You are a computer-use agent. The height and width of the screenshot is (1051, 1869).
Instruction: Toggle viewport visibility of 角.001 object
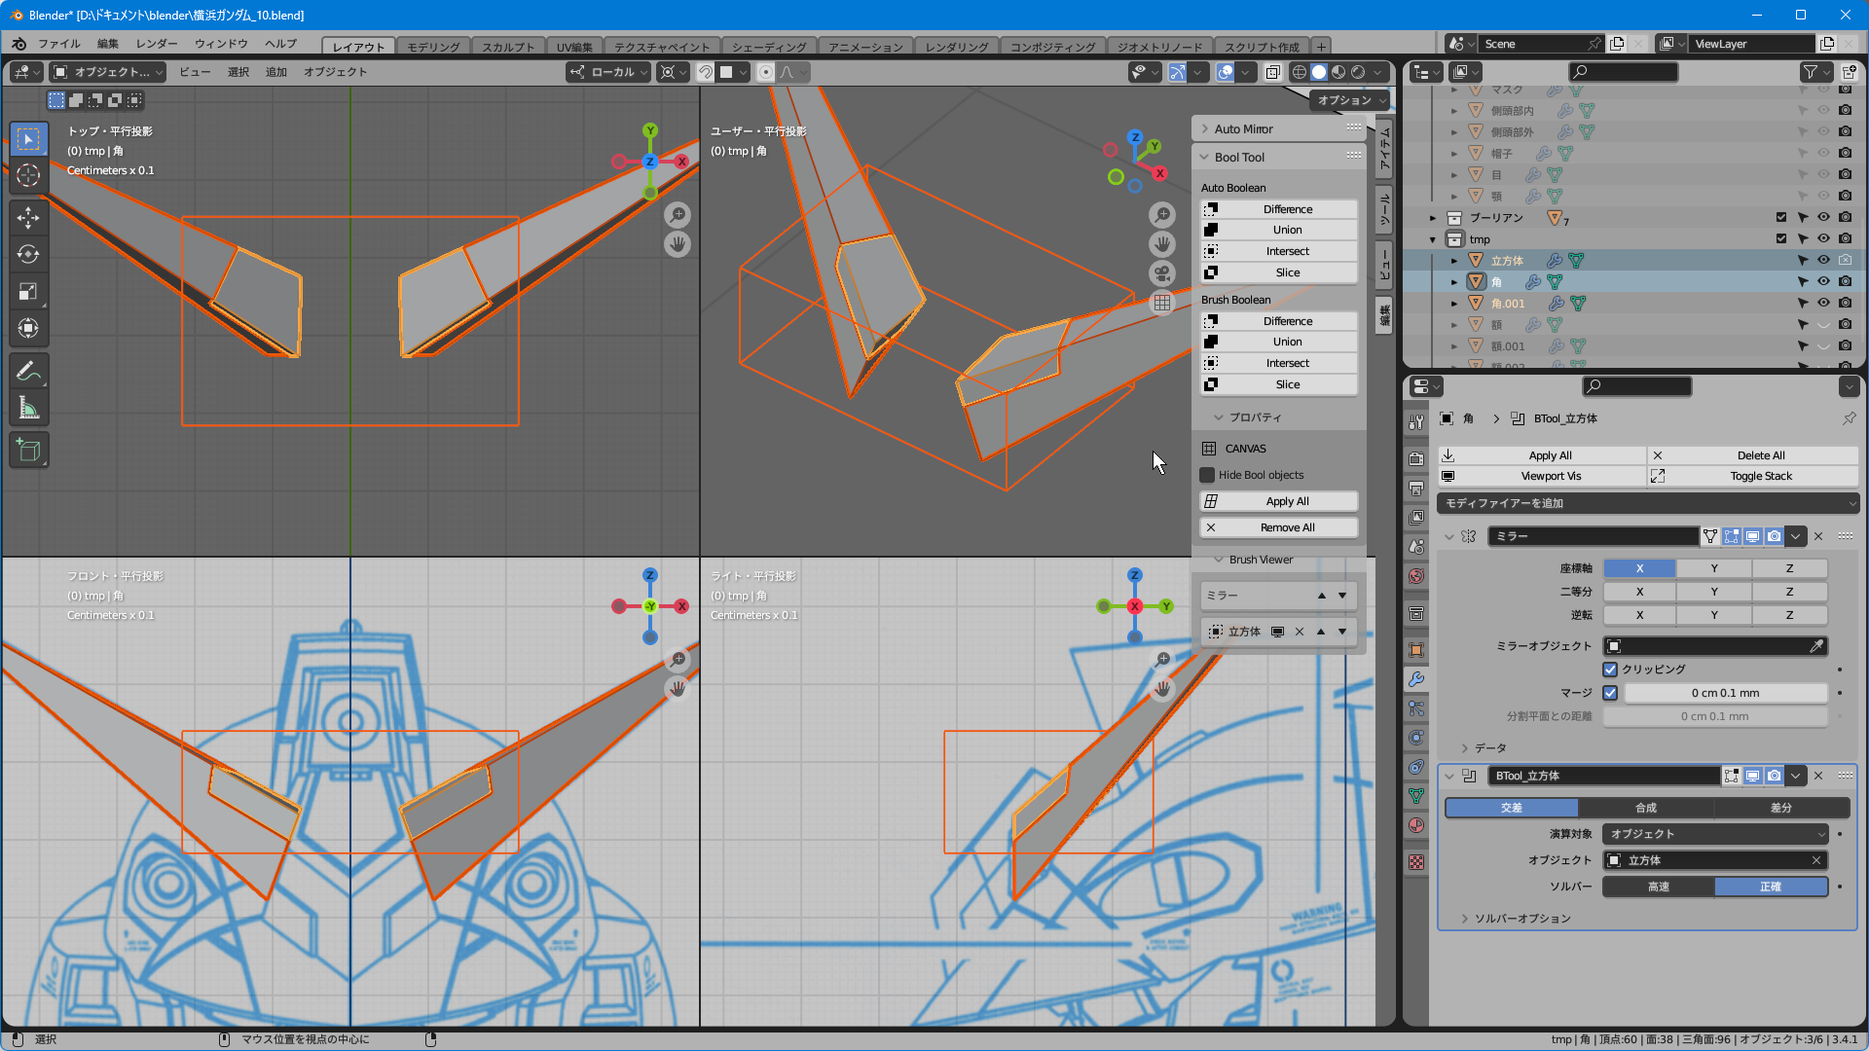point(1823,304)
